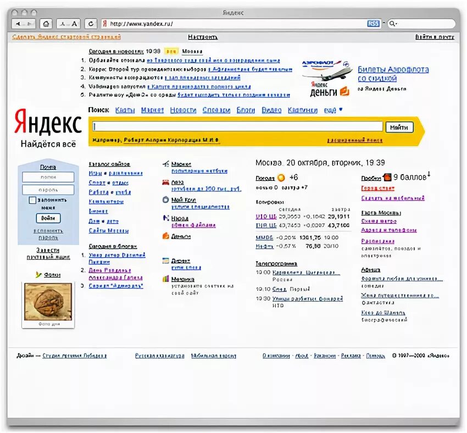Click the вспомнить пароль link
The height and width of the screenshot is (433, 467).
point(48,235)
